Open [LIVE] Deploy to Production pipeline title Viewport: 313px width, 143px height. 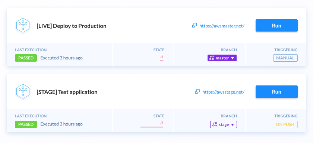coord(72,26)
